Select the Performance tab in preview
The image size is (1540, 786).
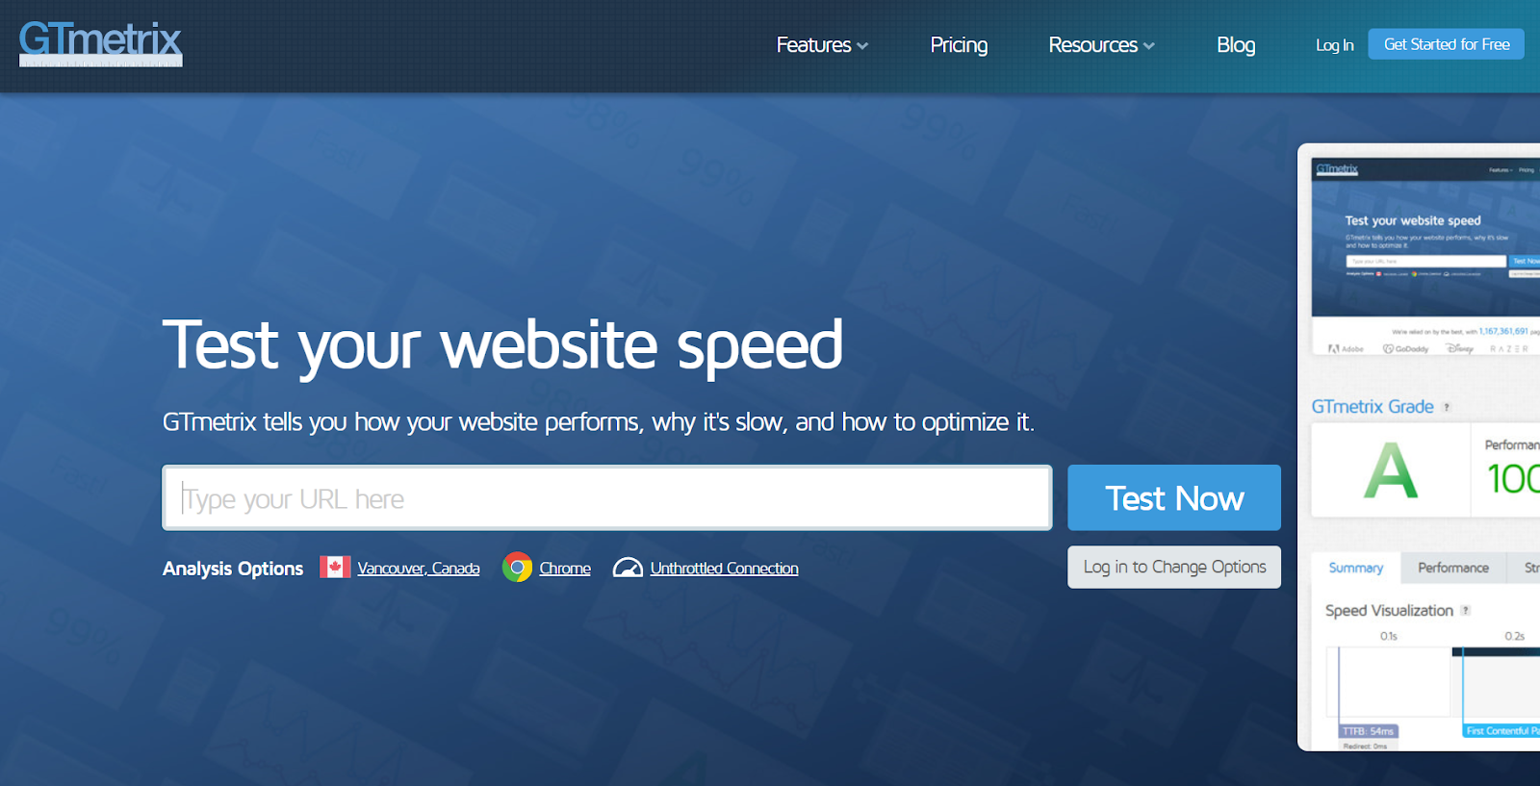pyautogui.click(x=1453, y=568)
